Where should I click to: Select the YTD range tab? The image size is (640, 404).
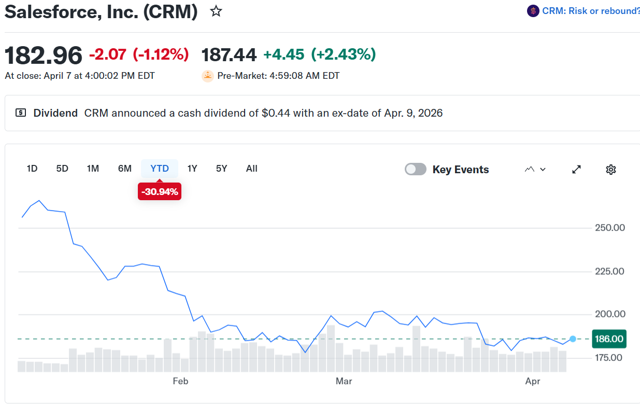click(160, 169)
